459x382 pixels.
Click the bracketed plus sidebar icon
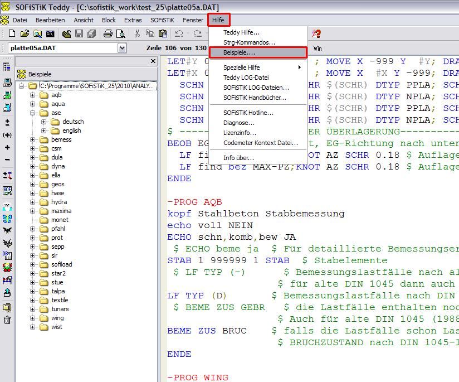[7, 135]
